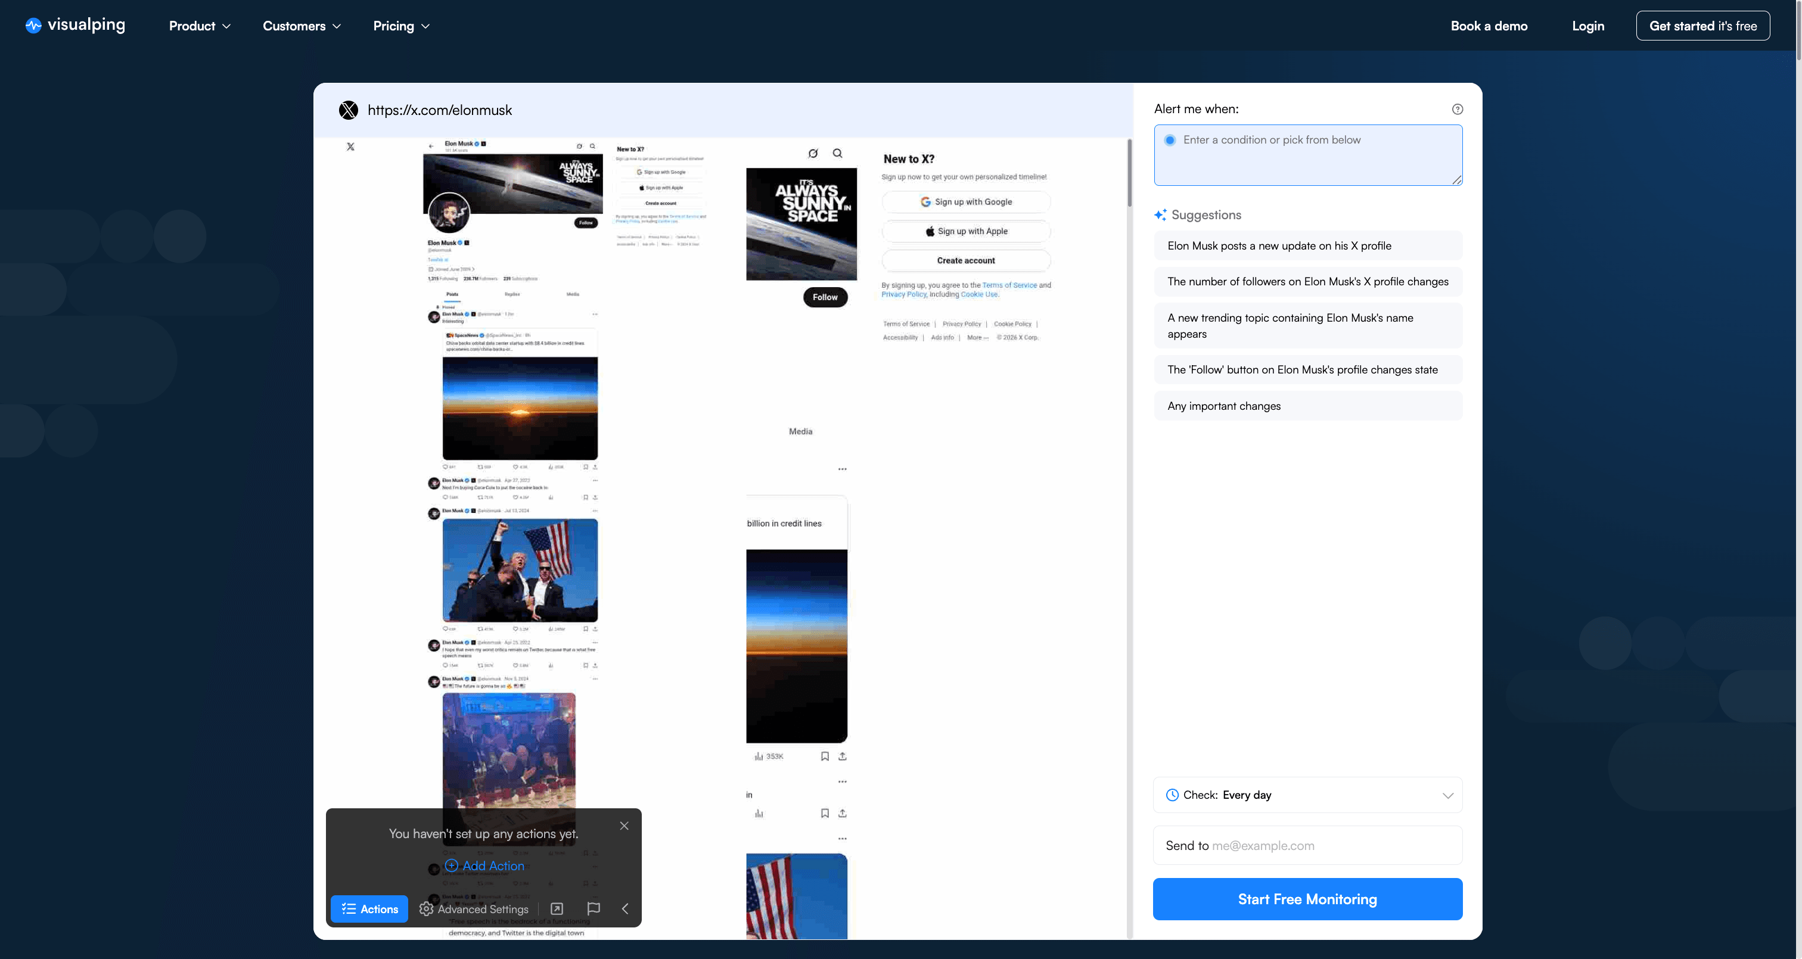Dismiss the actions tooltip with the X
Image resolution: width=1802 pixels, height=959 pixels.
pos(623,826)
